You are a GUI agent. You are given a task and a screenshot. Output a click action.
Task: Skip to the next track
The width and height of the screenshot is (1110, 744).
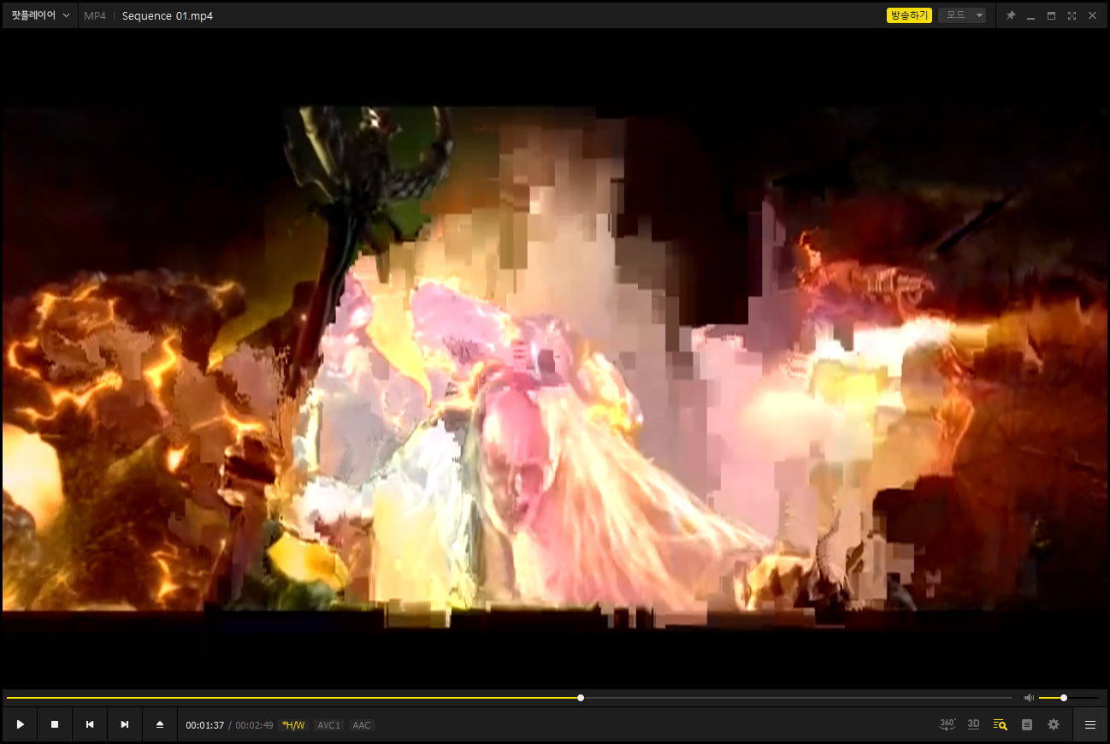[125, 724]
